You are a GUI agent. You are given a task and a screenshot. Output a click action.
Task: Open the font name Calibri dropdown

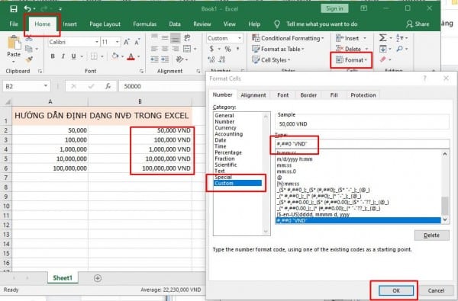point(97,42)
